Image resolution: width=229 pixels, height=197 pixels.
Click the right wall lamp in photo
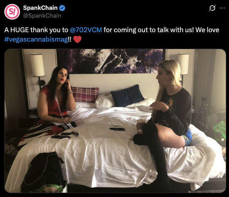pos(183,64)
